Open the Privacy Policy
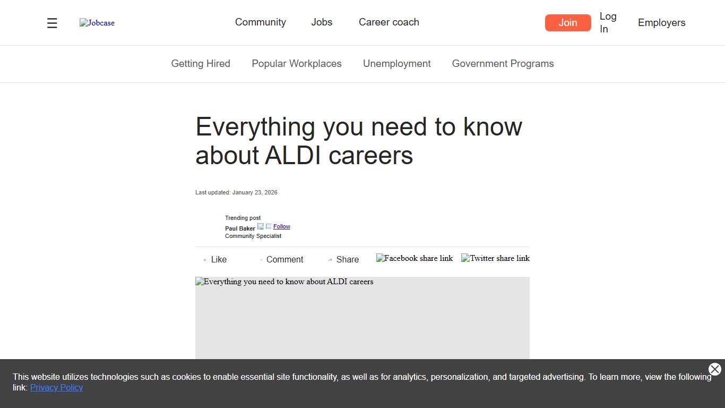Viewport: 725px width, 408px height. (56, 387)
